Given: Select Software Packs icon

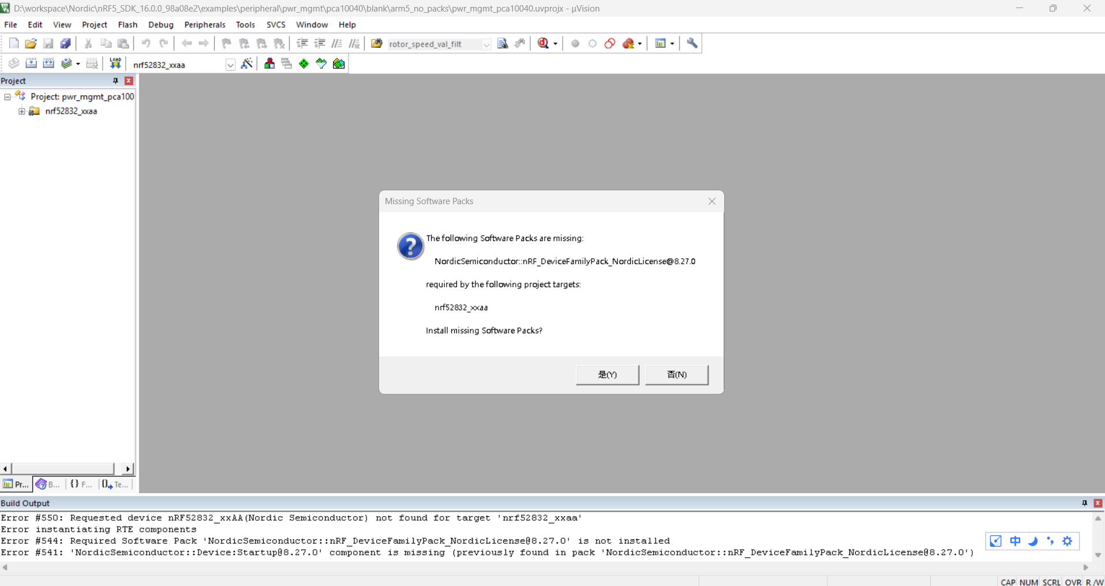Looking at the screenshot, I should coord(321,63).
